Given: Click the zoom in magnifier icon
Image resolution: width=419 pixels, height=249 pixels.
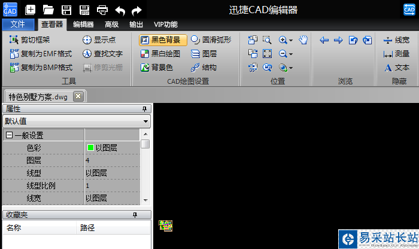Looking at the screenshot, I should pos(283,40).
